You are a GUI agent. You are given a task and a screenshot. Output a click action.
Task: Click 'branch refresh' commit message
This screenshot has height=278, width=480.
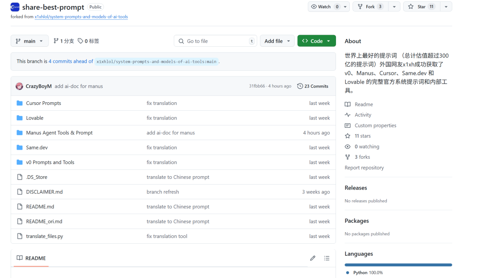pos(163,192)
